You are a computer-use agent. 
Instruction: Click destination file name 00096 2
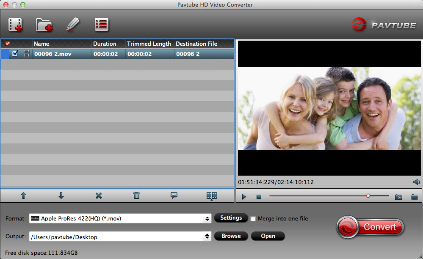coord(188,54)
